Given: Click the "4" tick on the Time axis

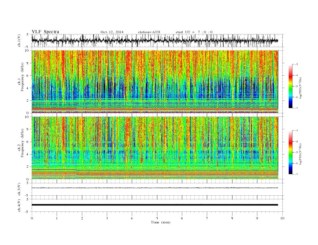Looking at the screenshot, I should 132,218.
